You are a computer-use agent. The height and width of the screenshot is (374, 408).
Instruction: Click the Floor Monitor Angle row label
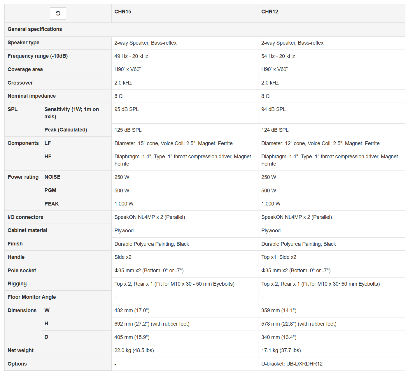tap(31, 297)
